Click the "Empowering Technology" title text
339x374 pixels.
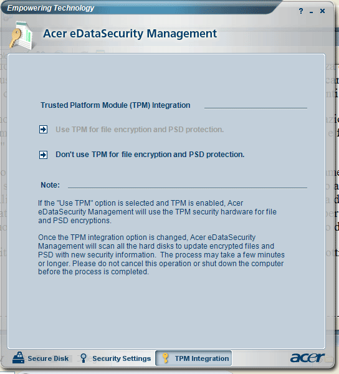[x=50, y=8]
